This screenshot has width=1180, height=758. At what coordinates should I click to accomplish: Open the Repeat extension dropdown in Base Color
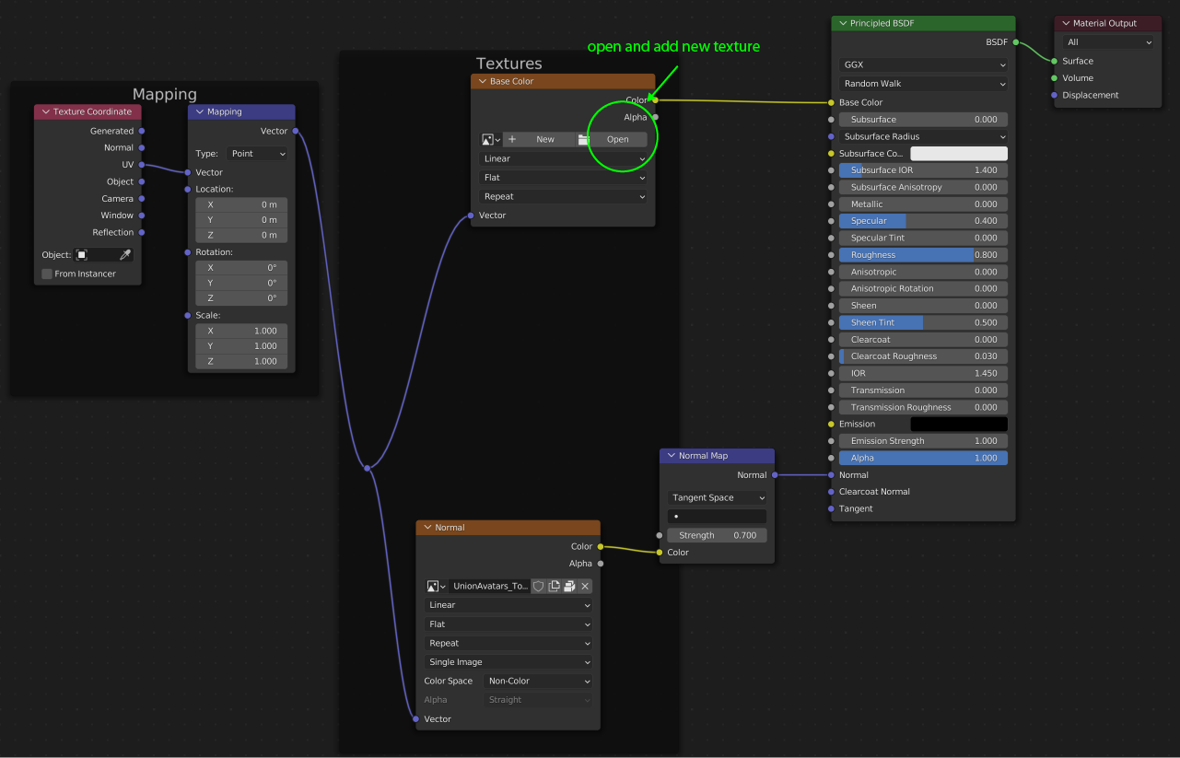pyautogui.click(x=563, y=196)
